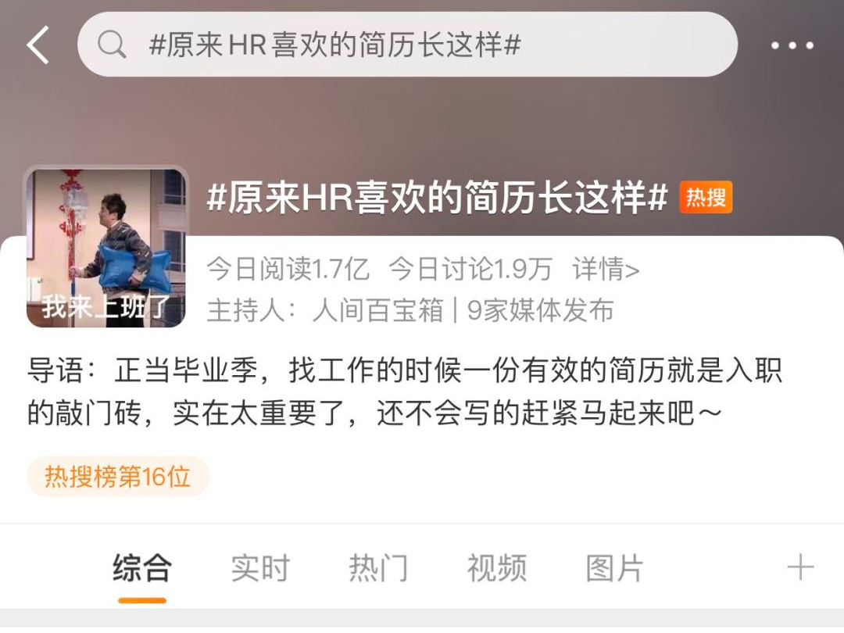Open the topic cover thumbnail image
The width and height of the screenshot is (844, 633).
coord(106,247)
